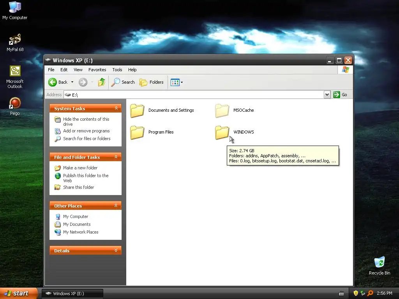Click Share this folder link
The height and width of the screenshot is (299, 399).
[x=78, y=187]
